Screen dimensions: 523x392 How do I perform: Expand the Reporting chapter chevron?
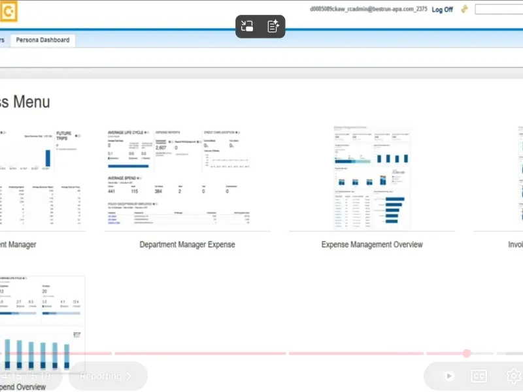point(129,376)
